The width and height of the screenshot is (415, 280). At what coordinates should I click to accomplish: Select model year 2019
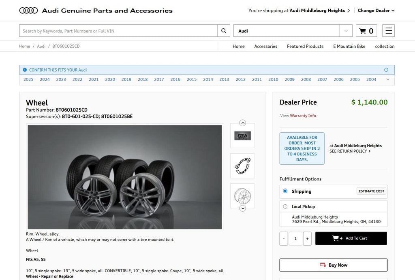pyautogui.click(x=126, y=80)
